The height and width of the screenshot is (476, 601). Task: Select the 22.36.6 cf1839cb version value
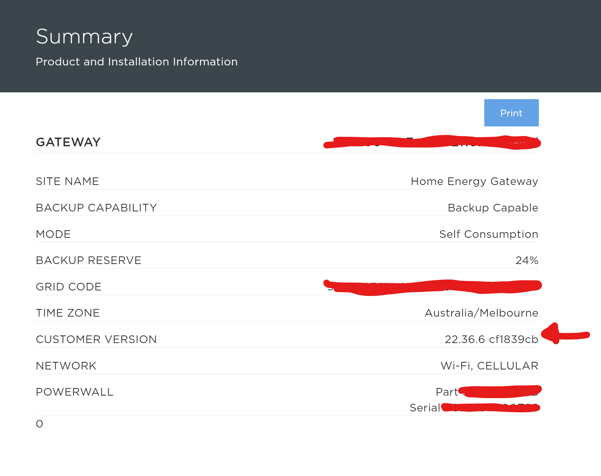coord(491,339)
